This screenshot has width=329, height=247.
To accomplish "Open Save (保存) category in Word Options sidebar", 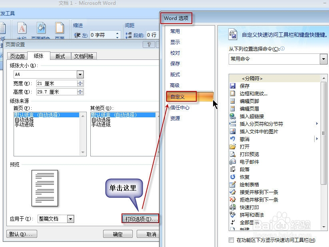I will click(175, 64).
